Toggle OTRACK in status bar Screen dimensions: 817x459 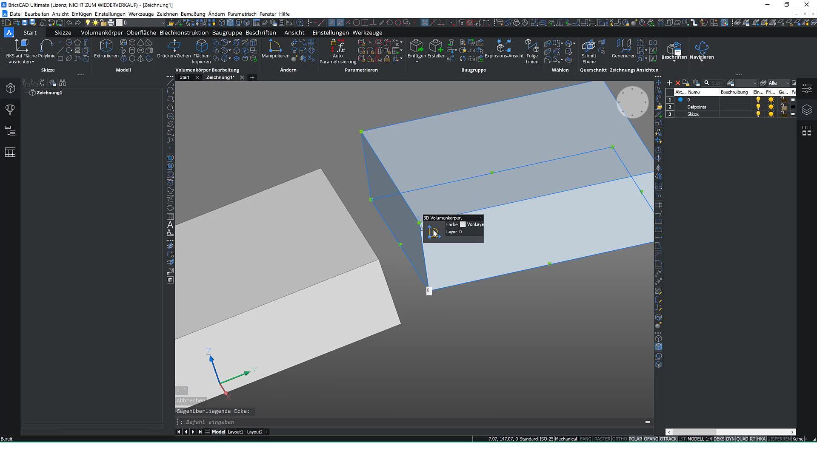668,439
